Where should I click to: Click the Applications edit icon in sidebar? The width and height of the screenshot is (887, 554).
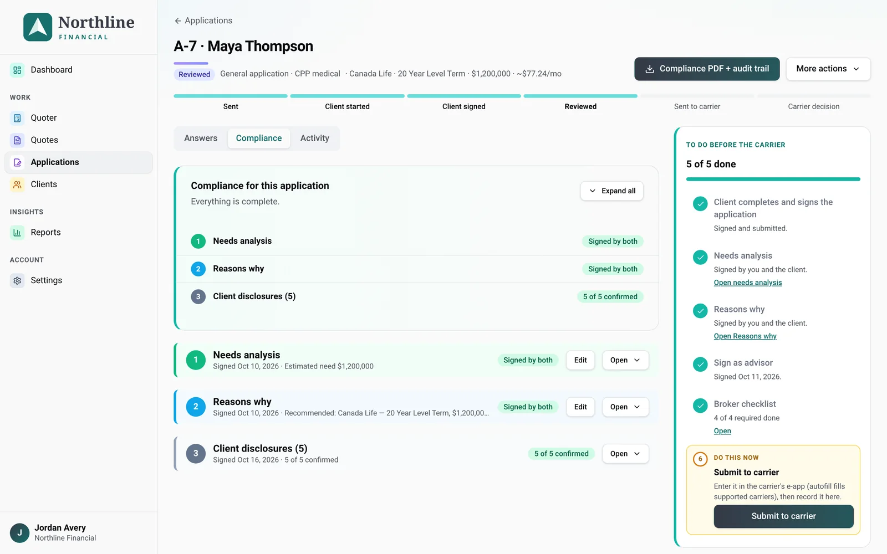(17, 162)
